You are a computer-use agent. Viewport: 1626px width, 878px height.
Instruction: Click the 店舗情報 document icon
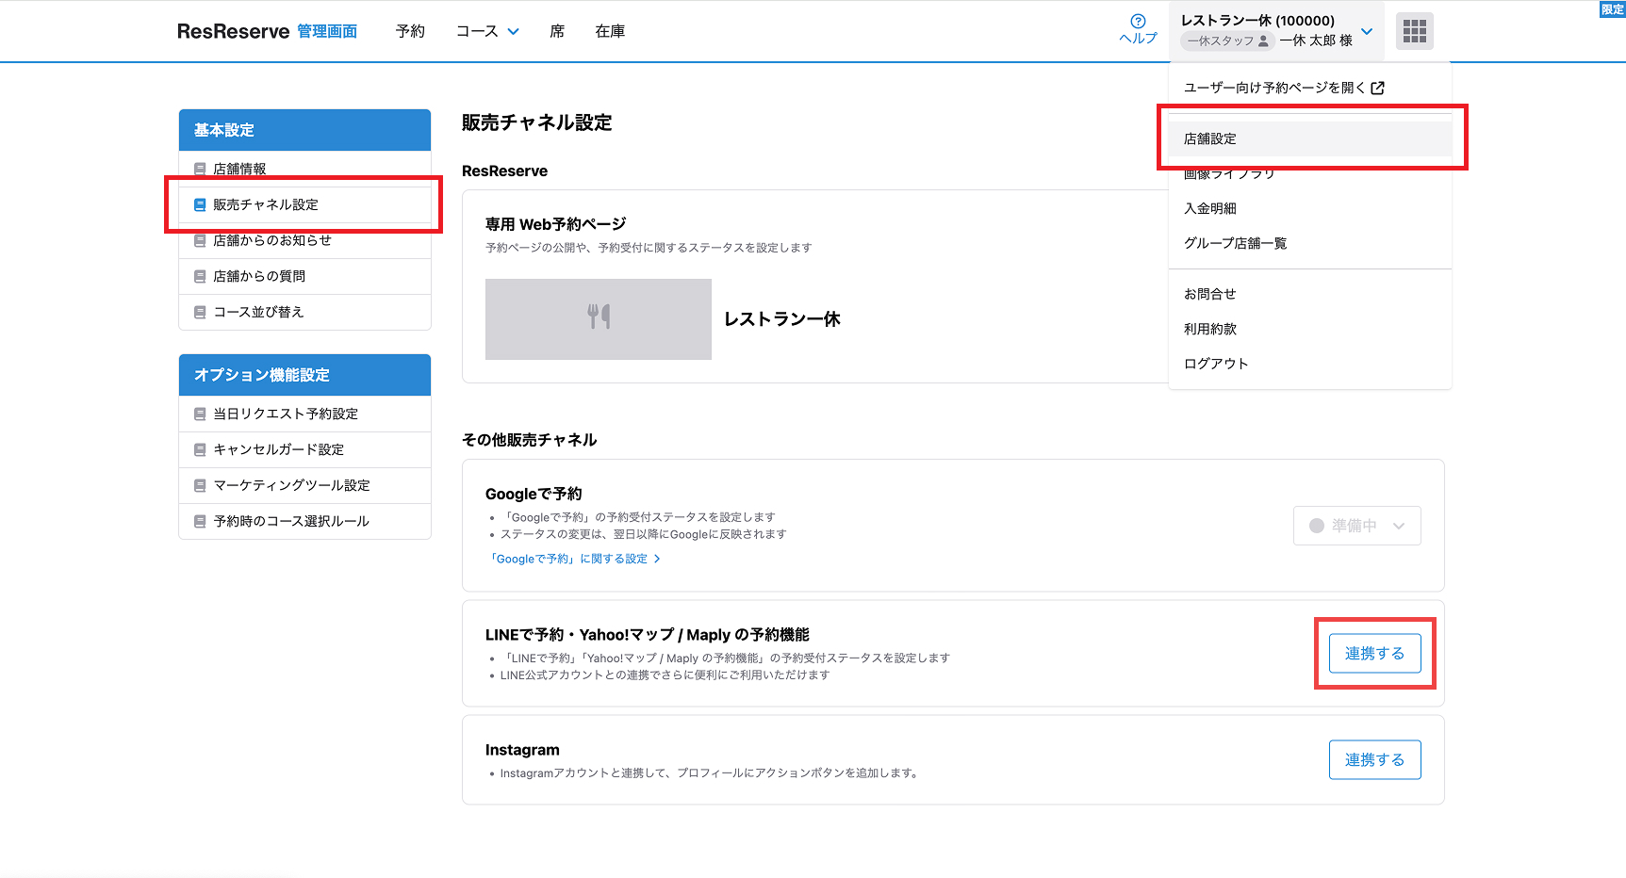[200, 170]
